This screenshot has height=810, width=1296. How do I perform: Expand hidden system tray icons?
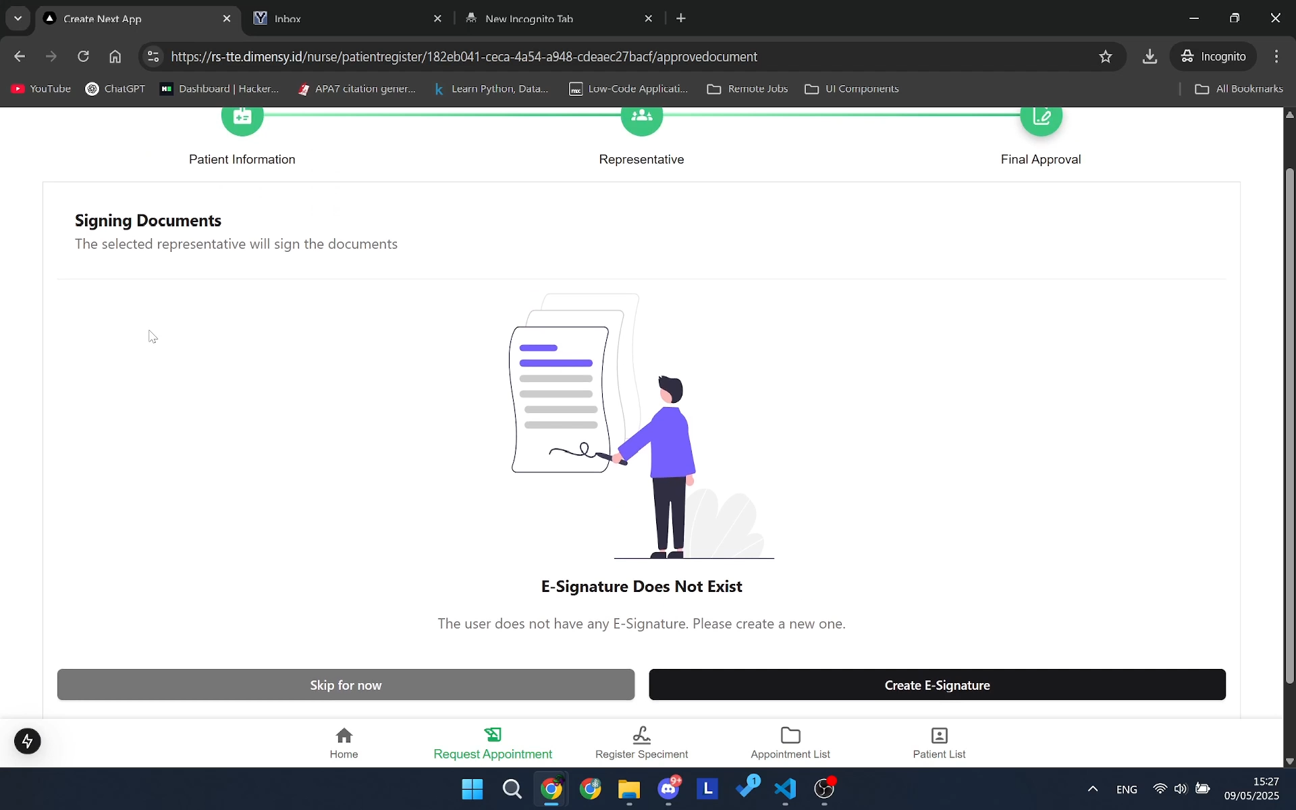1092,789
